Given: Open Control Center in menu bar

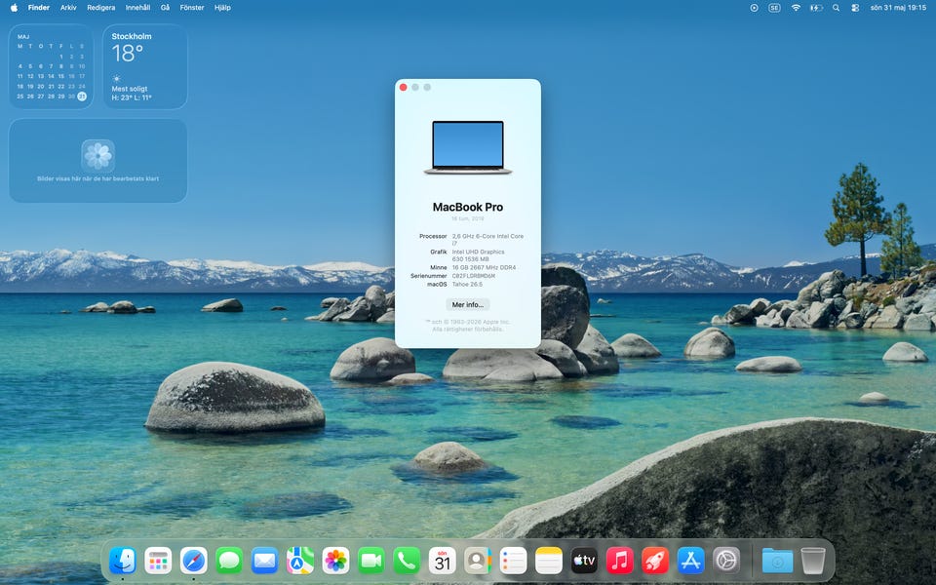Looking at the screenshot, I should pos(855,8).
